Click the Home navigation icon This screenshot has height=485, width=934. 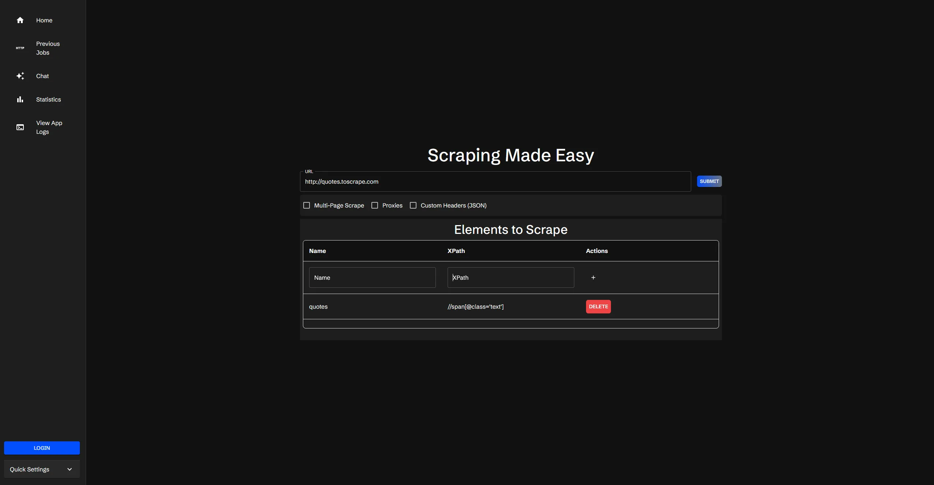point(20,21)
